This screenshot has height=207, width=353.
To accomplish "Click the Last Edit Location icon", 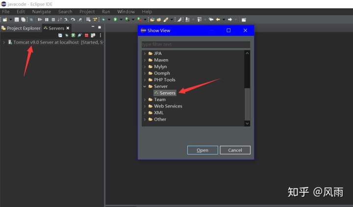I will [211, 20].
